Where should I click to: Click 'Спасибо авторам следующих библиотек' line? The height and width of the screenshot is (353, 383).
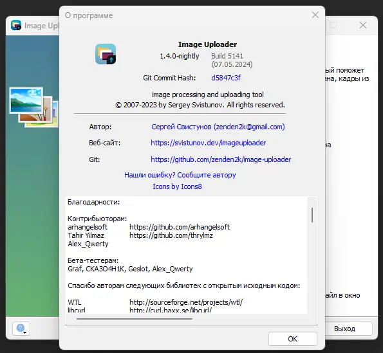[183, 285]
